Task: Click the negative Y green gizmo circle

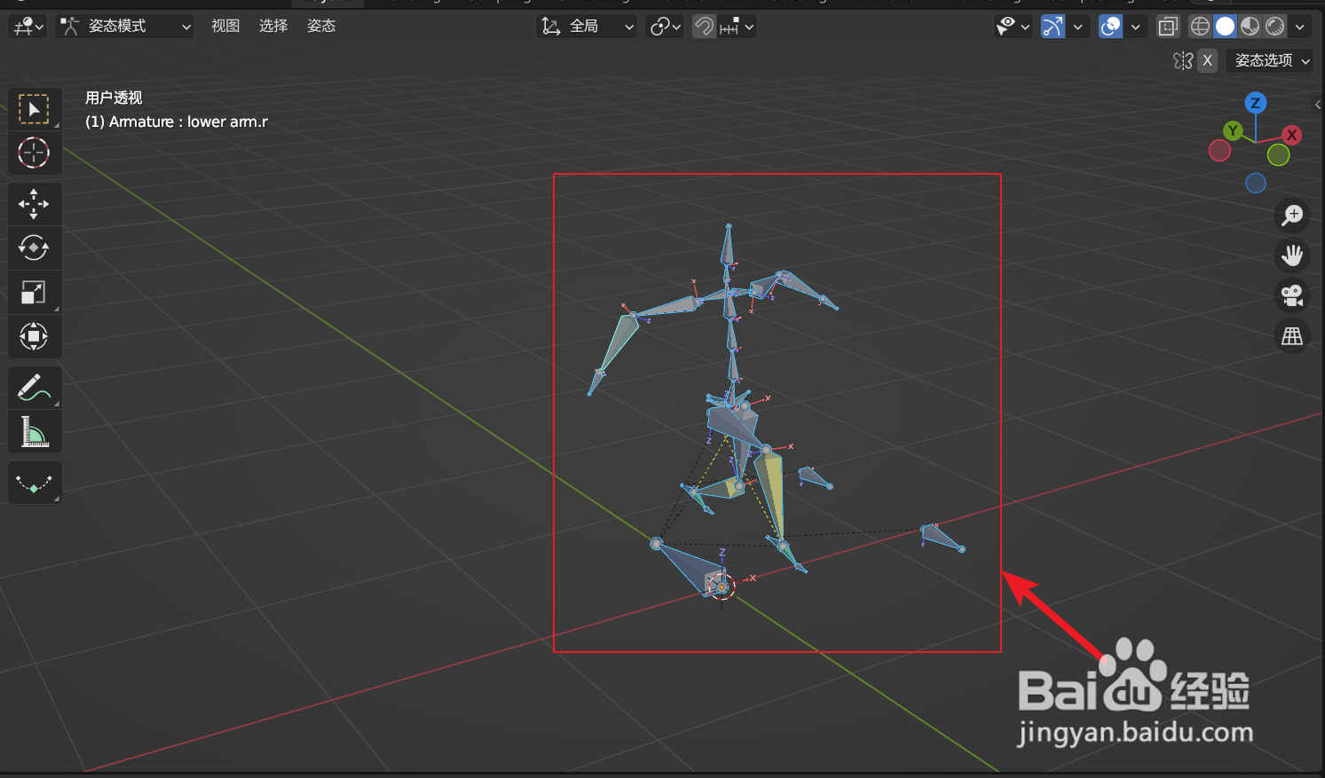Action: [1279, 155]
